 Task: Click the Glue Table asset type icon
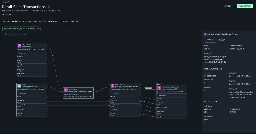42,11
